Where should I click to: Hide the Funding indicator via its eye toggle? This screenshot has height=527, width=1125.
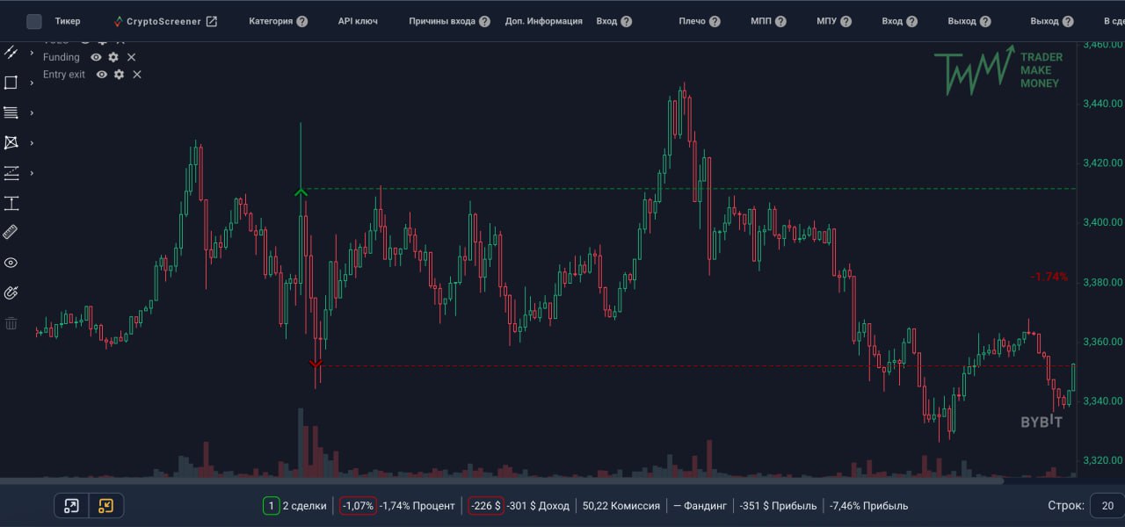click(x=96, y=56)
